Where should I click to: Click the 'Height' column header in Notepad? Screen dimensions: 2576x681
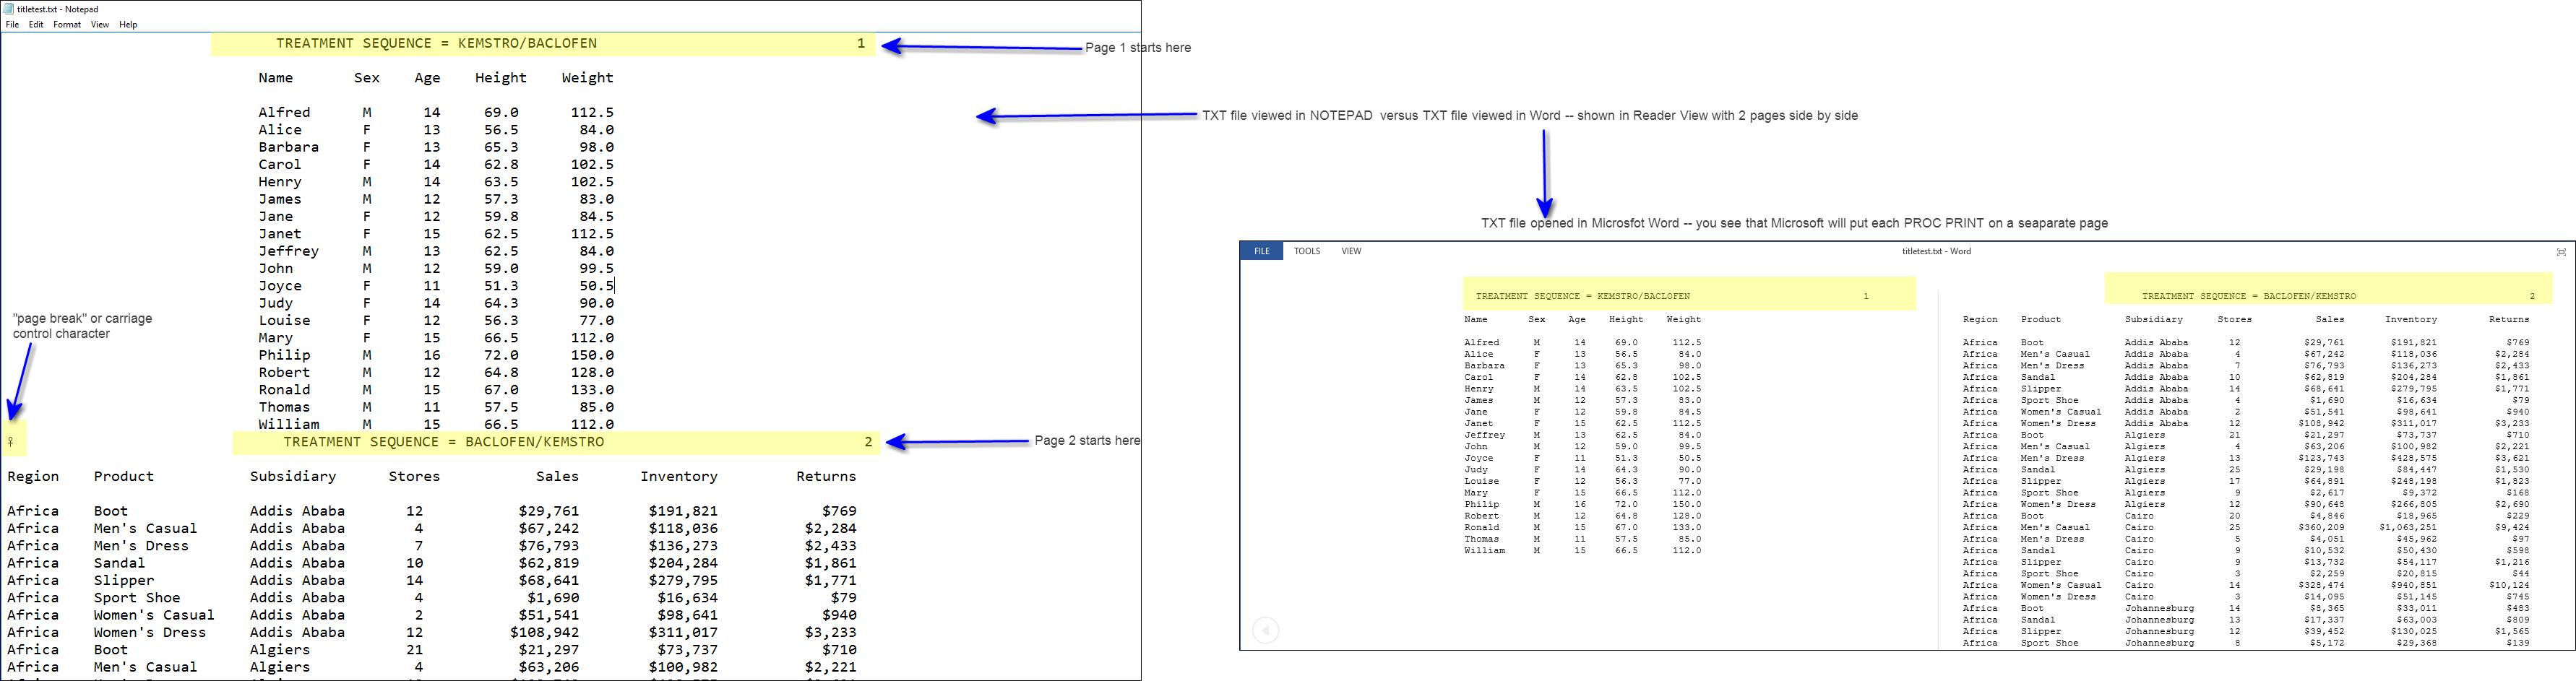click(501, 78)
